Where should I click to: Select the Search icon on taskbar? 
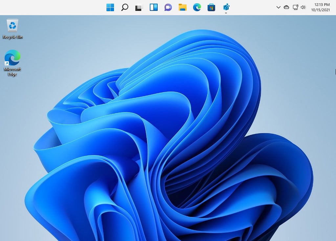point(124,7)
